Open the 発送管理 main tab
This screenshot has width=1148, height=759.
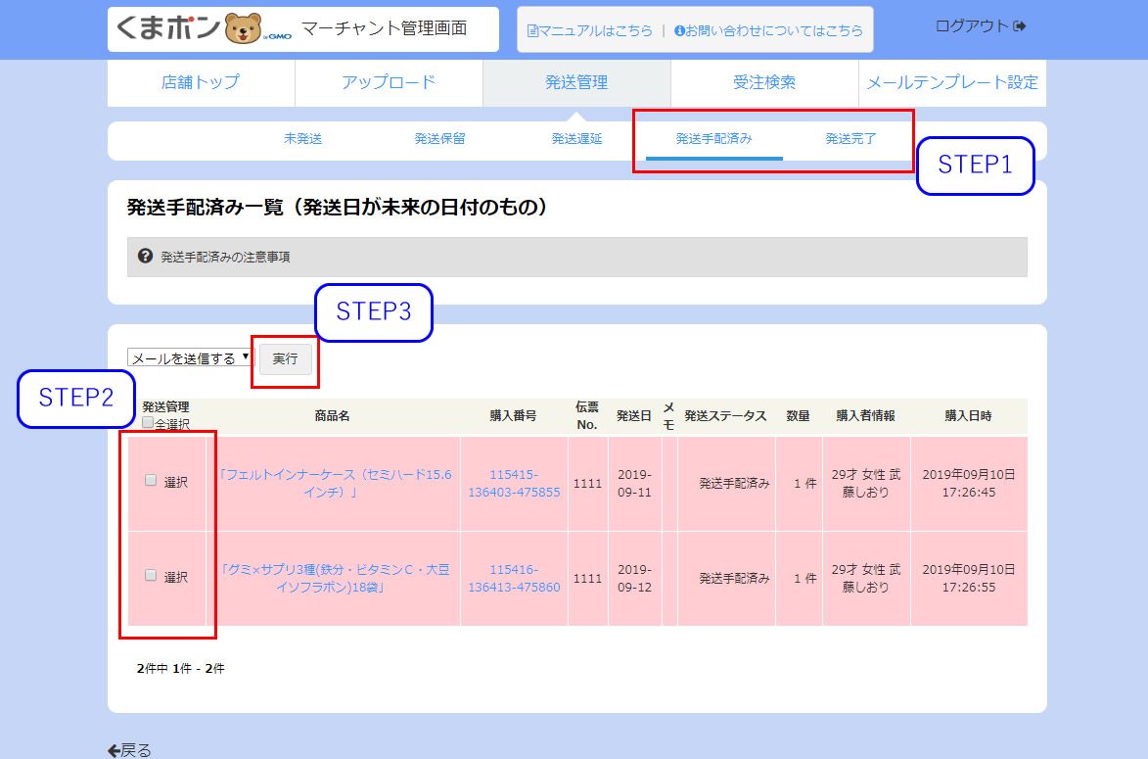[x=576, y=82]
